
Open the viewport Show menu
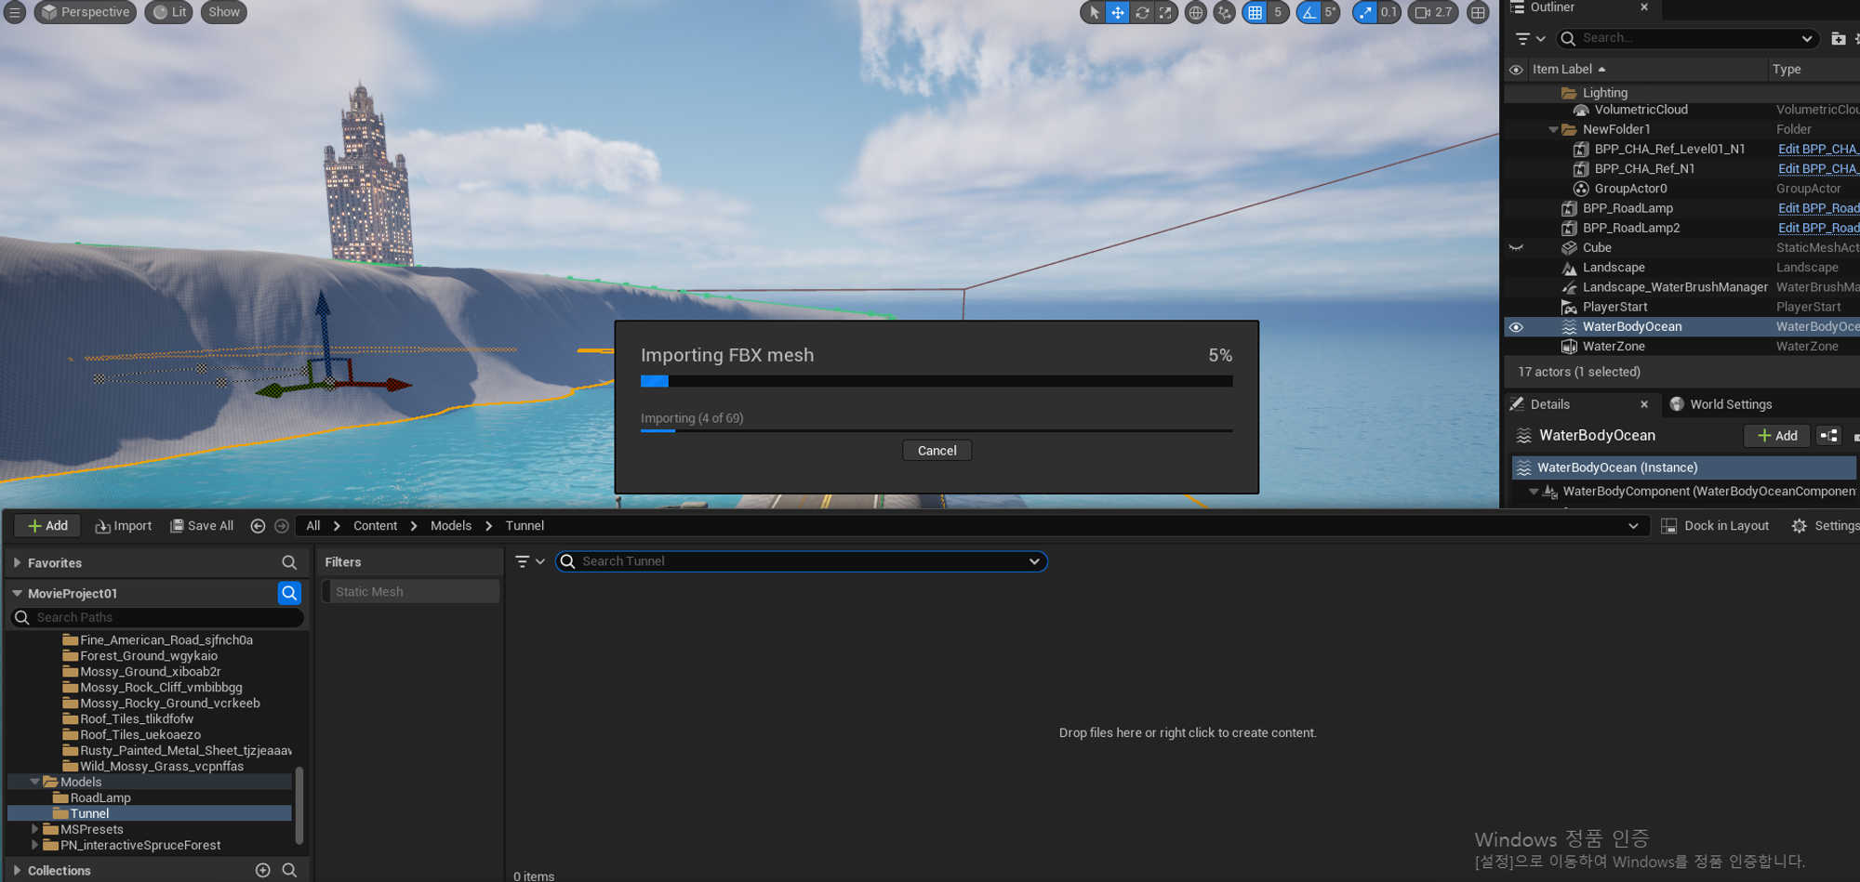tap(224, 12)
